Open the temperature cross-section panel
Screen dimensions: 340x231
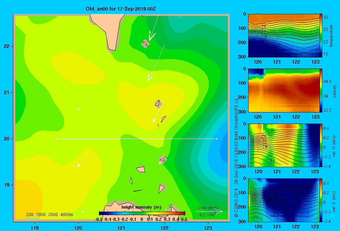(x=284, y=36)
